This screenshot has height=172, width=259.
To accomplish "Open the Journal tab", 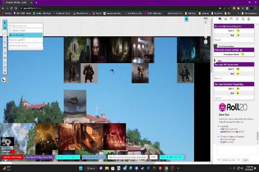I will click(x=231, y=19).
